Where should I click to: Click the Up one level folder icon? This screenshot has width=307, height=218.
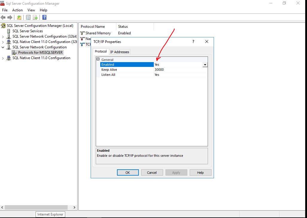point(19,18)
